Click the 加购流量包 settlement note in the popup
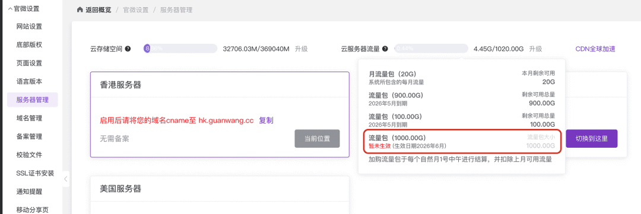Image resolution: width=641 pixels, height=214 pixels. coord(461,160)
